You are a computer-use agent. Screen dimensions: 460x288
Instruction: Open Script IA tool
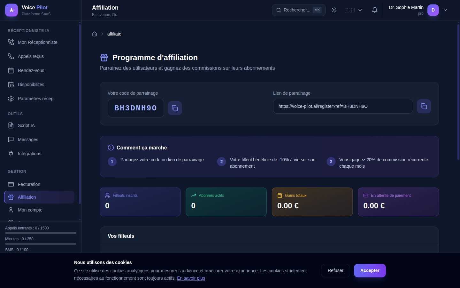pyautogui.click(x=39, y=125)
